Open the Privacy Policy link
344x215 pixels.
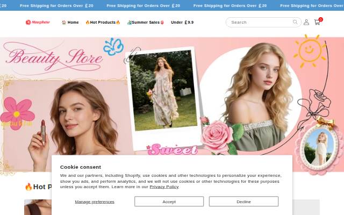click(x=164, y=187)
